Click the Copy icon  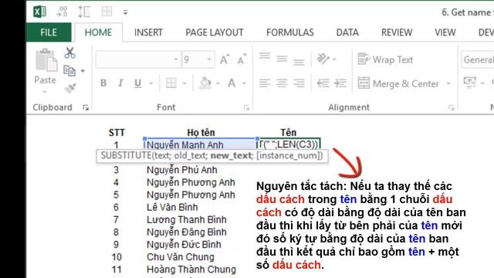click(69, 71)
